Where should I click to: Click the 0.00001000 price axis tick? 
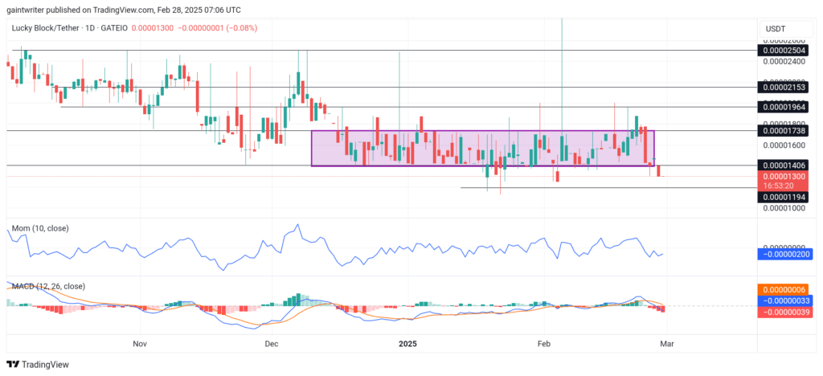(x=784, y=208)
